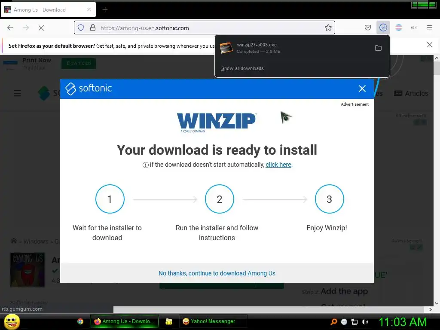Bookmark this page with the star icon
The height and width of the screenshot is (330, 440).
(328, 28)
